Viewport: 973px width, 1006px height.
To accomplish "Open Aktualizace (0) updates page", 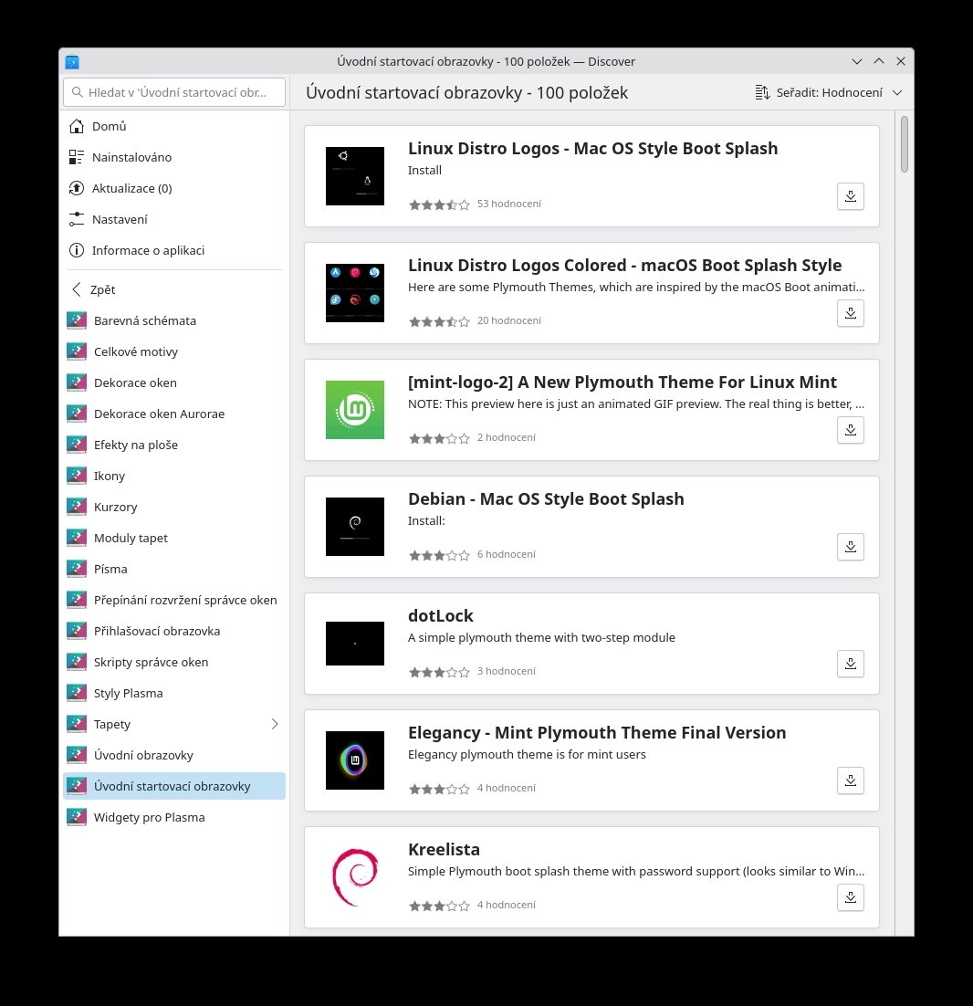I will (x=173, y=188).
